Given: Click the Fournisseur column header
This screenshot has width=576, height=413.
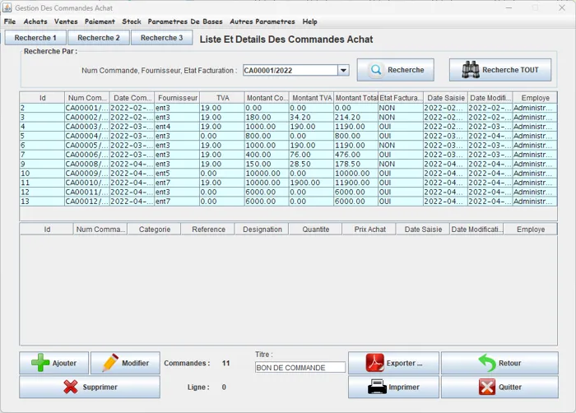Looking at the screenshot, I should (177, 98).
